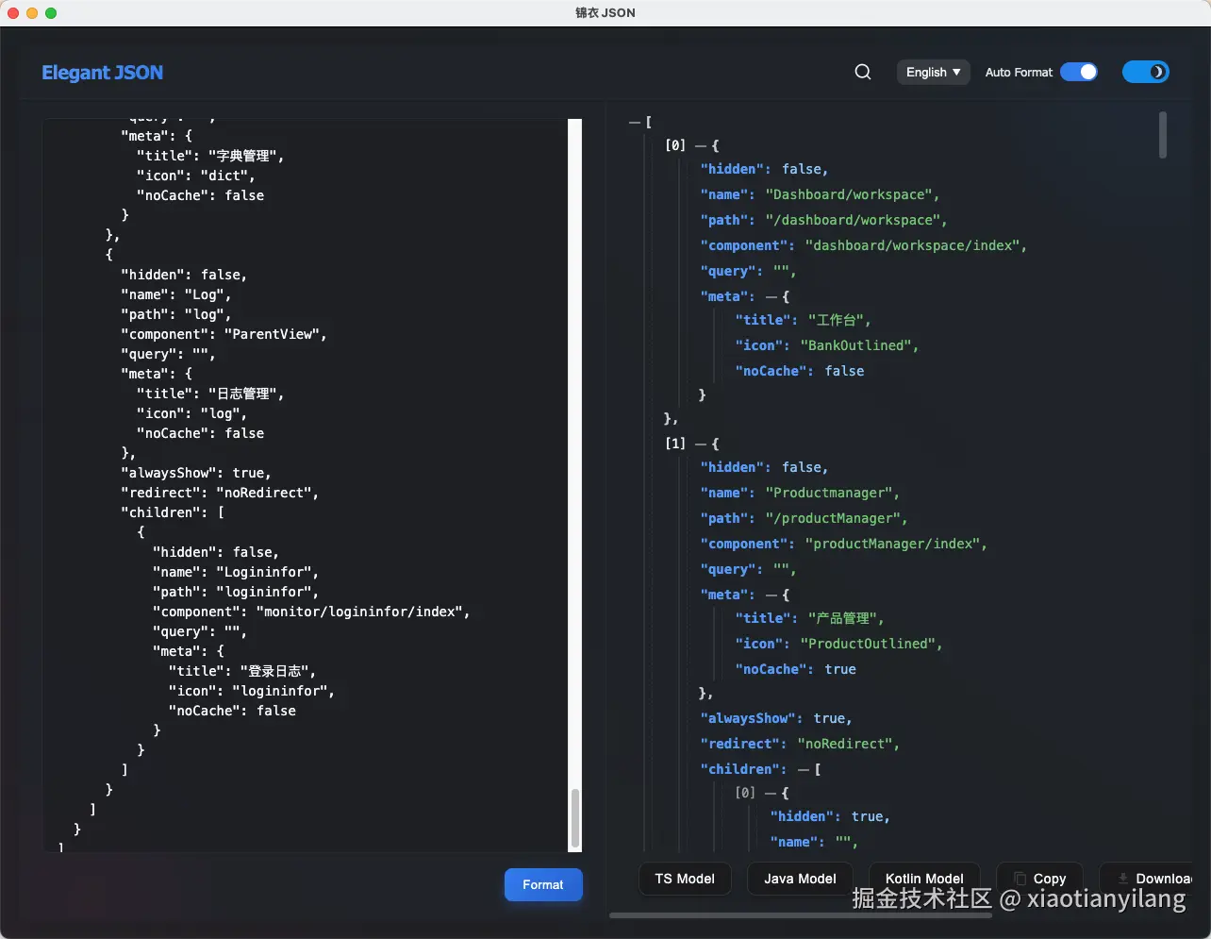Generate Kotlin Model
Image resolution: width=1211 pixels, height=939 pixels.
coord(924,879)
